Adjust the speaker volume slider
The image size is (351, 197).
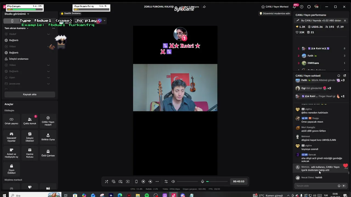[187, 181]
